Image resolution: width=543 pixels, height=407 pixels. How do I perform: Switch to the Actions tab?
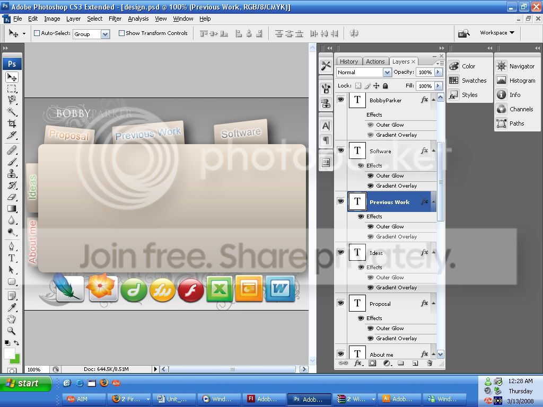[x=375, y=61]
